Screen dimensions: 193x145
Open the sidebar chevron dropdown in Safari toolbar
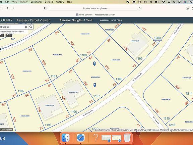click(2, 8)
